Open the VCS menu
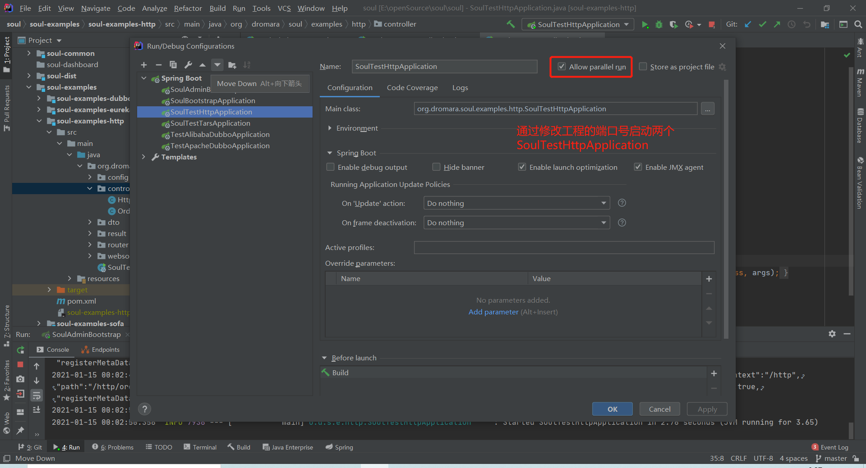 coord(284,8)
